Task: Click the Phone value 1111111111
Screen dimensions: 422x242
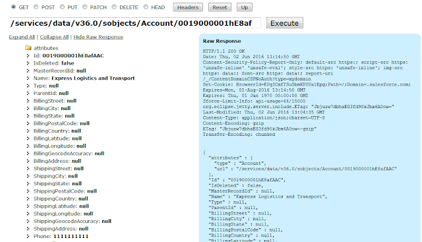Action: coord(71,236)
